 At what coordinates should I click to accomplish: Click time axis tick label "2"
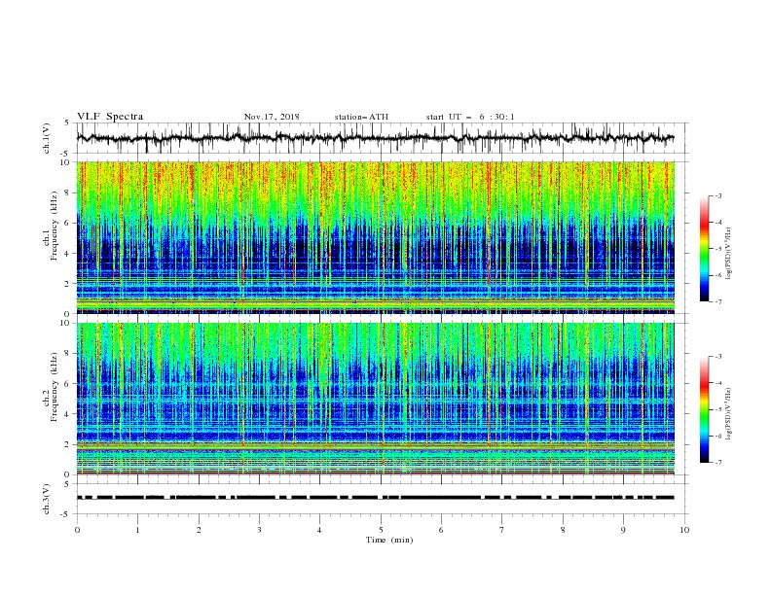click(199, 530)
